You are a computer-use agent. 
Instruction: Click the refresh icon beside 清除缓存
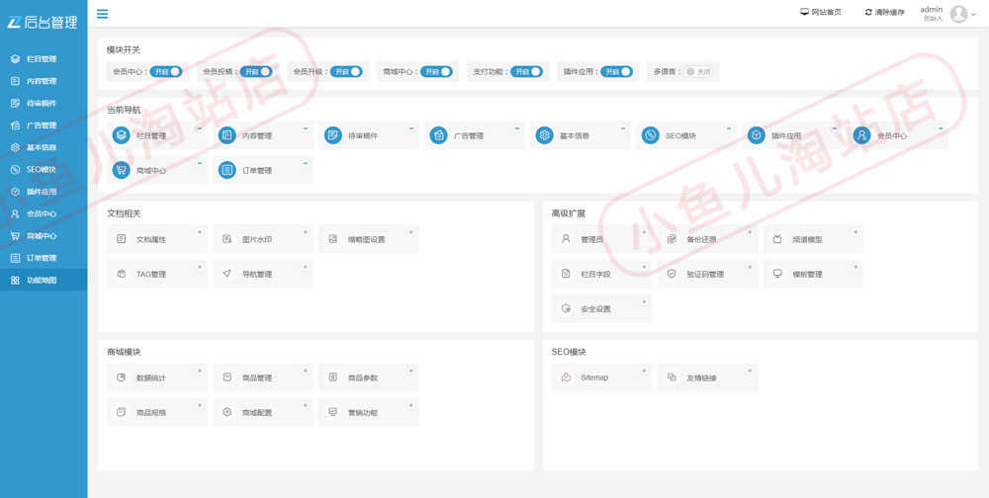click(868, 12)
